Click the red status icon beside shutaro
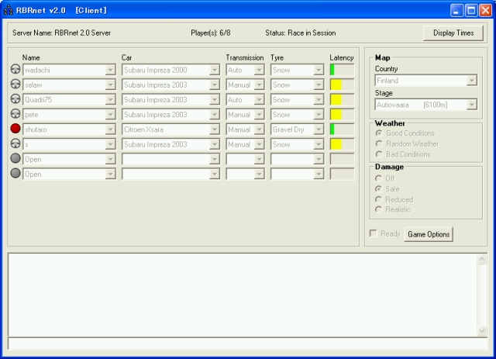The width and height of the screenshot is (496, 359). [x=15, y=129]
